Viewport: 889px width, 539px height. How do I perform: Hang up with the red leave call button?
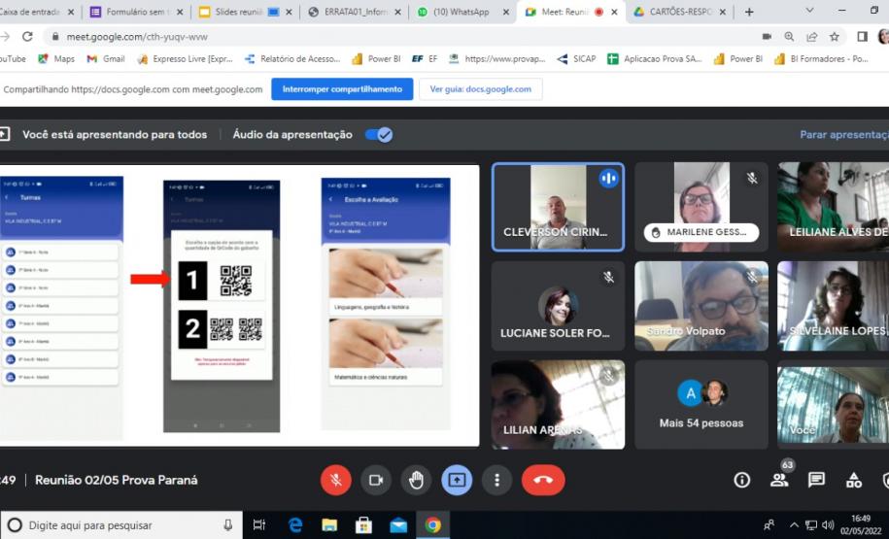542,480
